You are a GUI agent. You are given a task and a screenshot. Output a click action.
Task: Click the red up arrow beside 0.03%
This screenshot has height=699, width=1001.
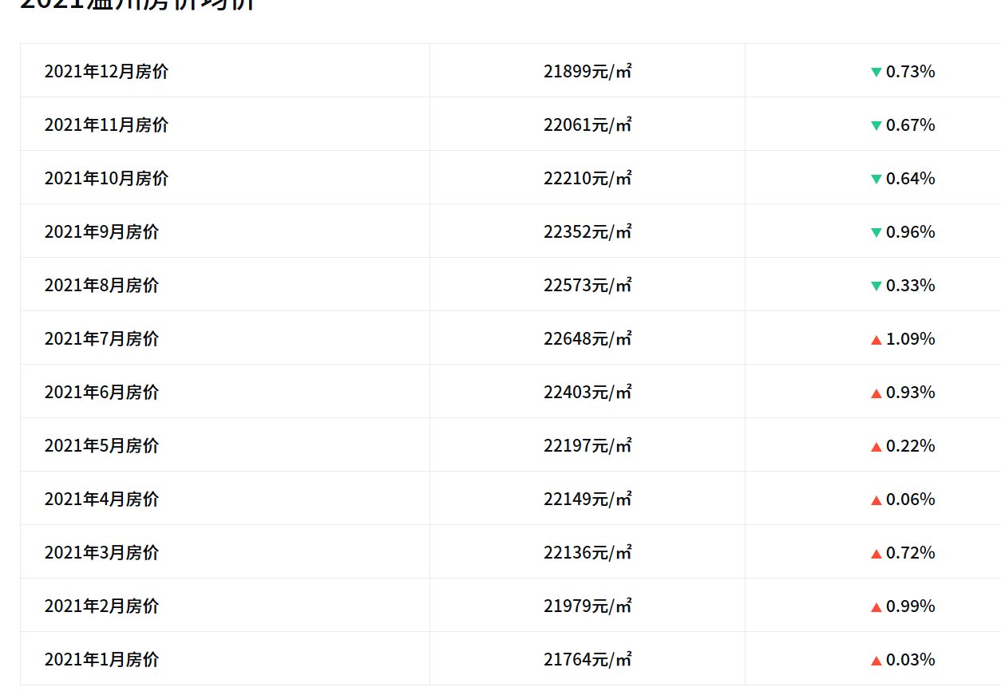point(876,661)
